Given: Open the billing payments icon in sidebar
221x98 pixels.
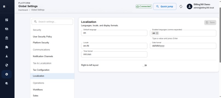Looking at the screenshot, I should point(7,29).
